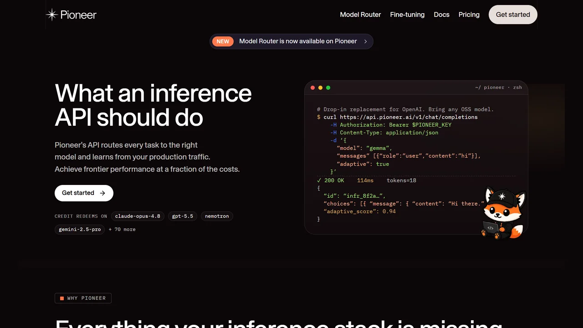Click the curl API URL line
The image size is (583, 328).
click(x=397, y=117)
